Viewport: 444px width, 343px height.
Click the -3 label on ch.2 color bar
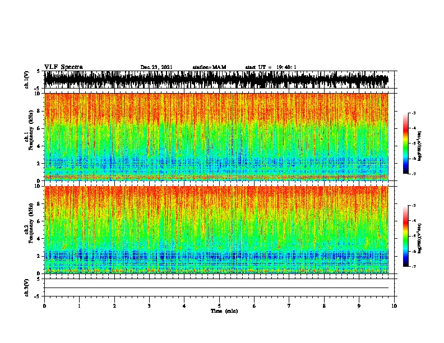click(413, 206)
